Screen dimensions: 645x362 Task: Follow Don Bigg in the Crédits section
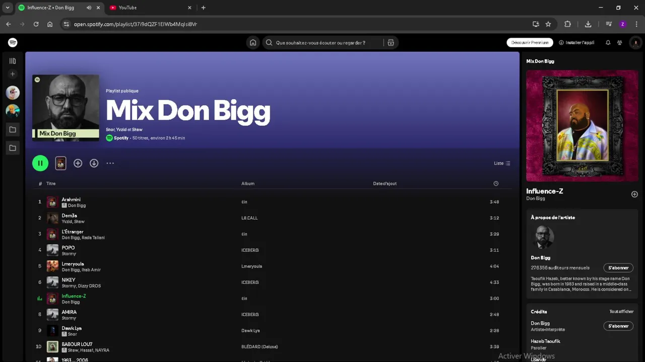[618, 326]
